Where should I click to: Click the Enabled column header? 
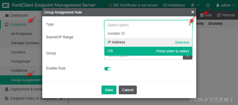[215, 24]
